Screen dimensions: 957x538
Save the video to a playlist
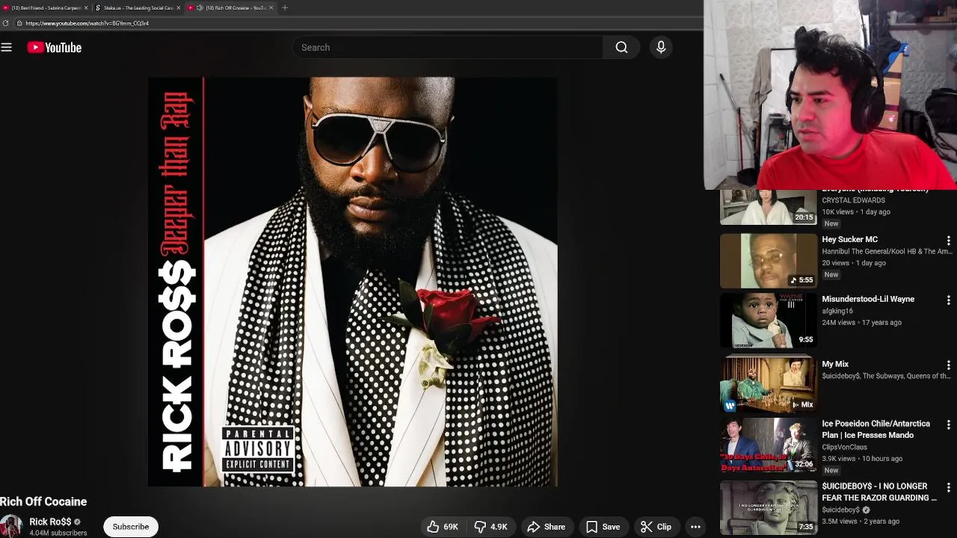[x=603, y=527]
